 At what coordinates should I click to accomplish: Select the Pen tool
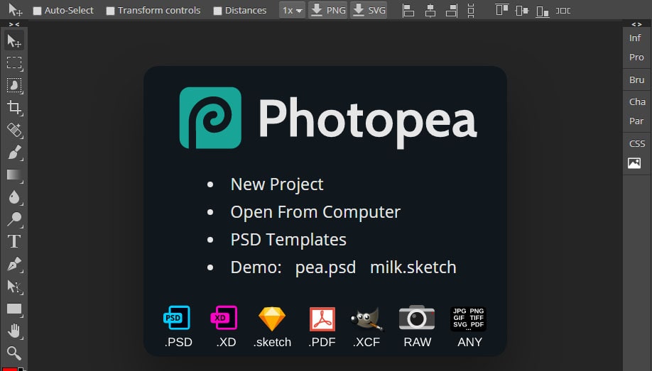pyautogui.click(x=14, y=264)
